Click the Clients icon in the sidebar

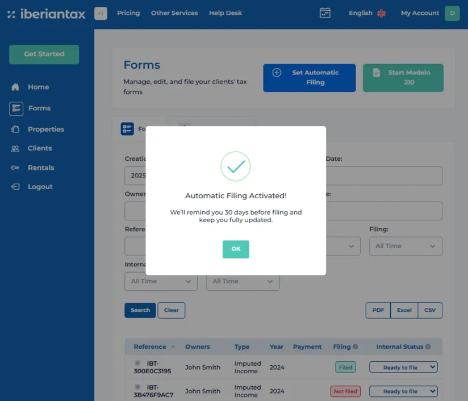point(16,148)
